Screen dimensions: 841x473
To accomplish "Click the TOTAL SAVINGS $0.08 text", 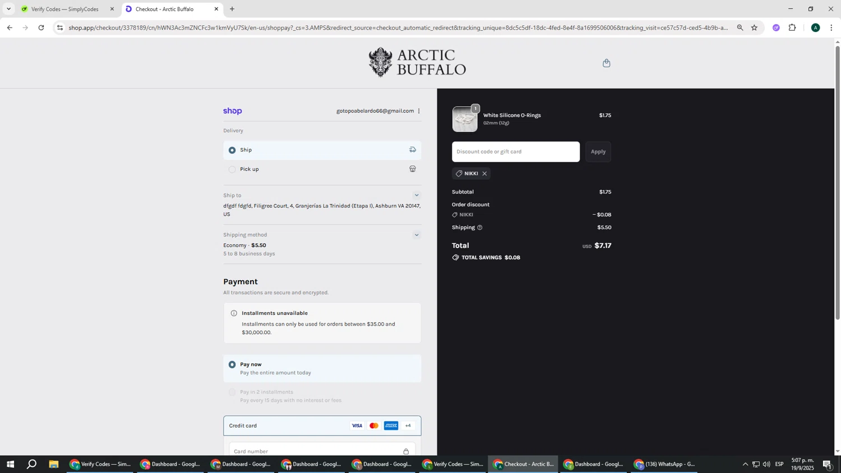I will coord(491,258).
